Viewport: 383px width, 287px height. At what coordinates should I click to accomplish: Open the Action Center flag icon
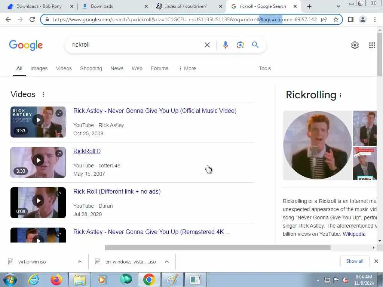coord(336,280)
